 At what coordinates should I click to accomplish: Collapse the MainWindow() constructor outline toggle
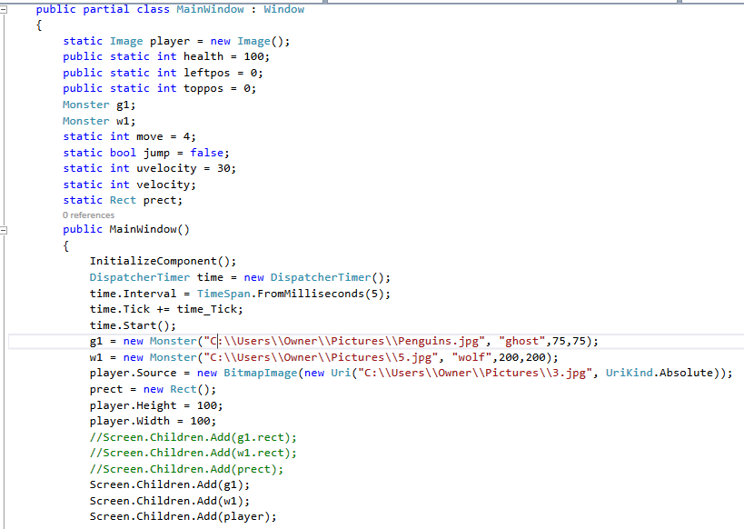coord(4,231)
